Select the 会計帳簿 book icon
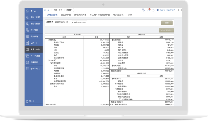The width and height of the screenshot is (208, 121). tap(27, 37)
